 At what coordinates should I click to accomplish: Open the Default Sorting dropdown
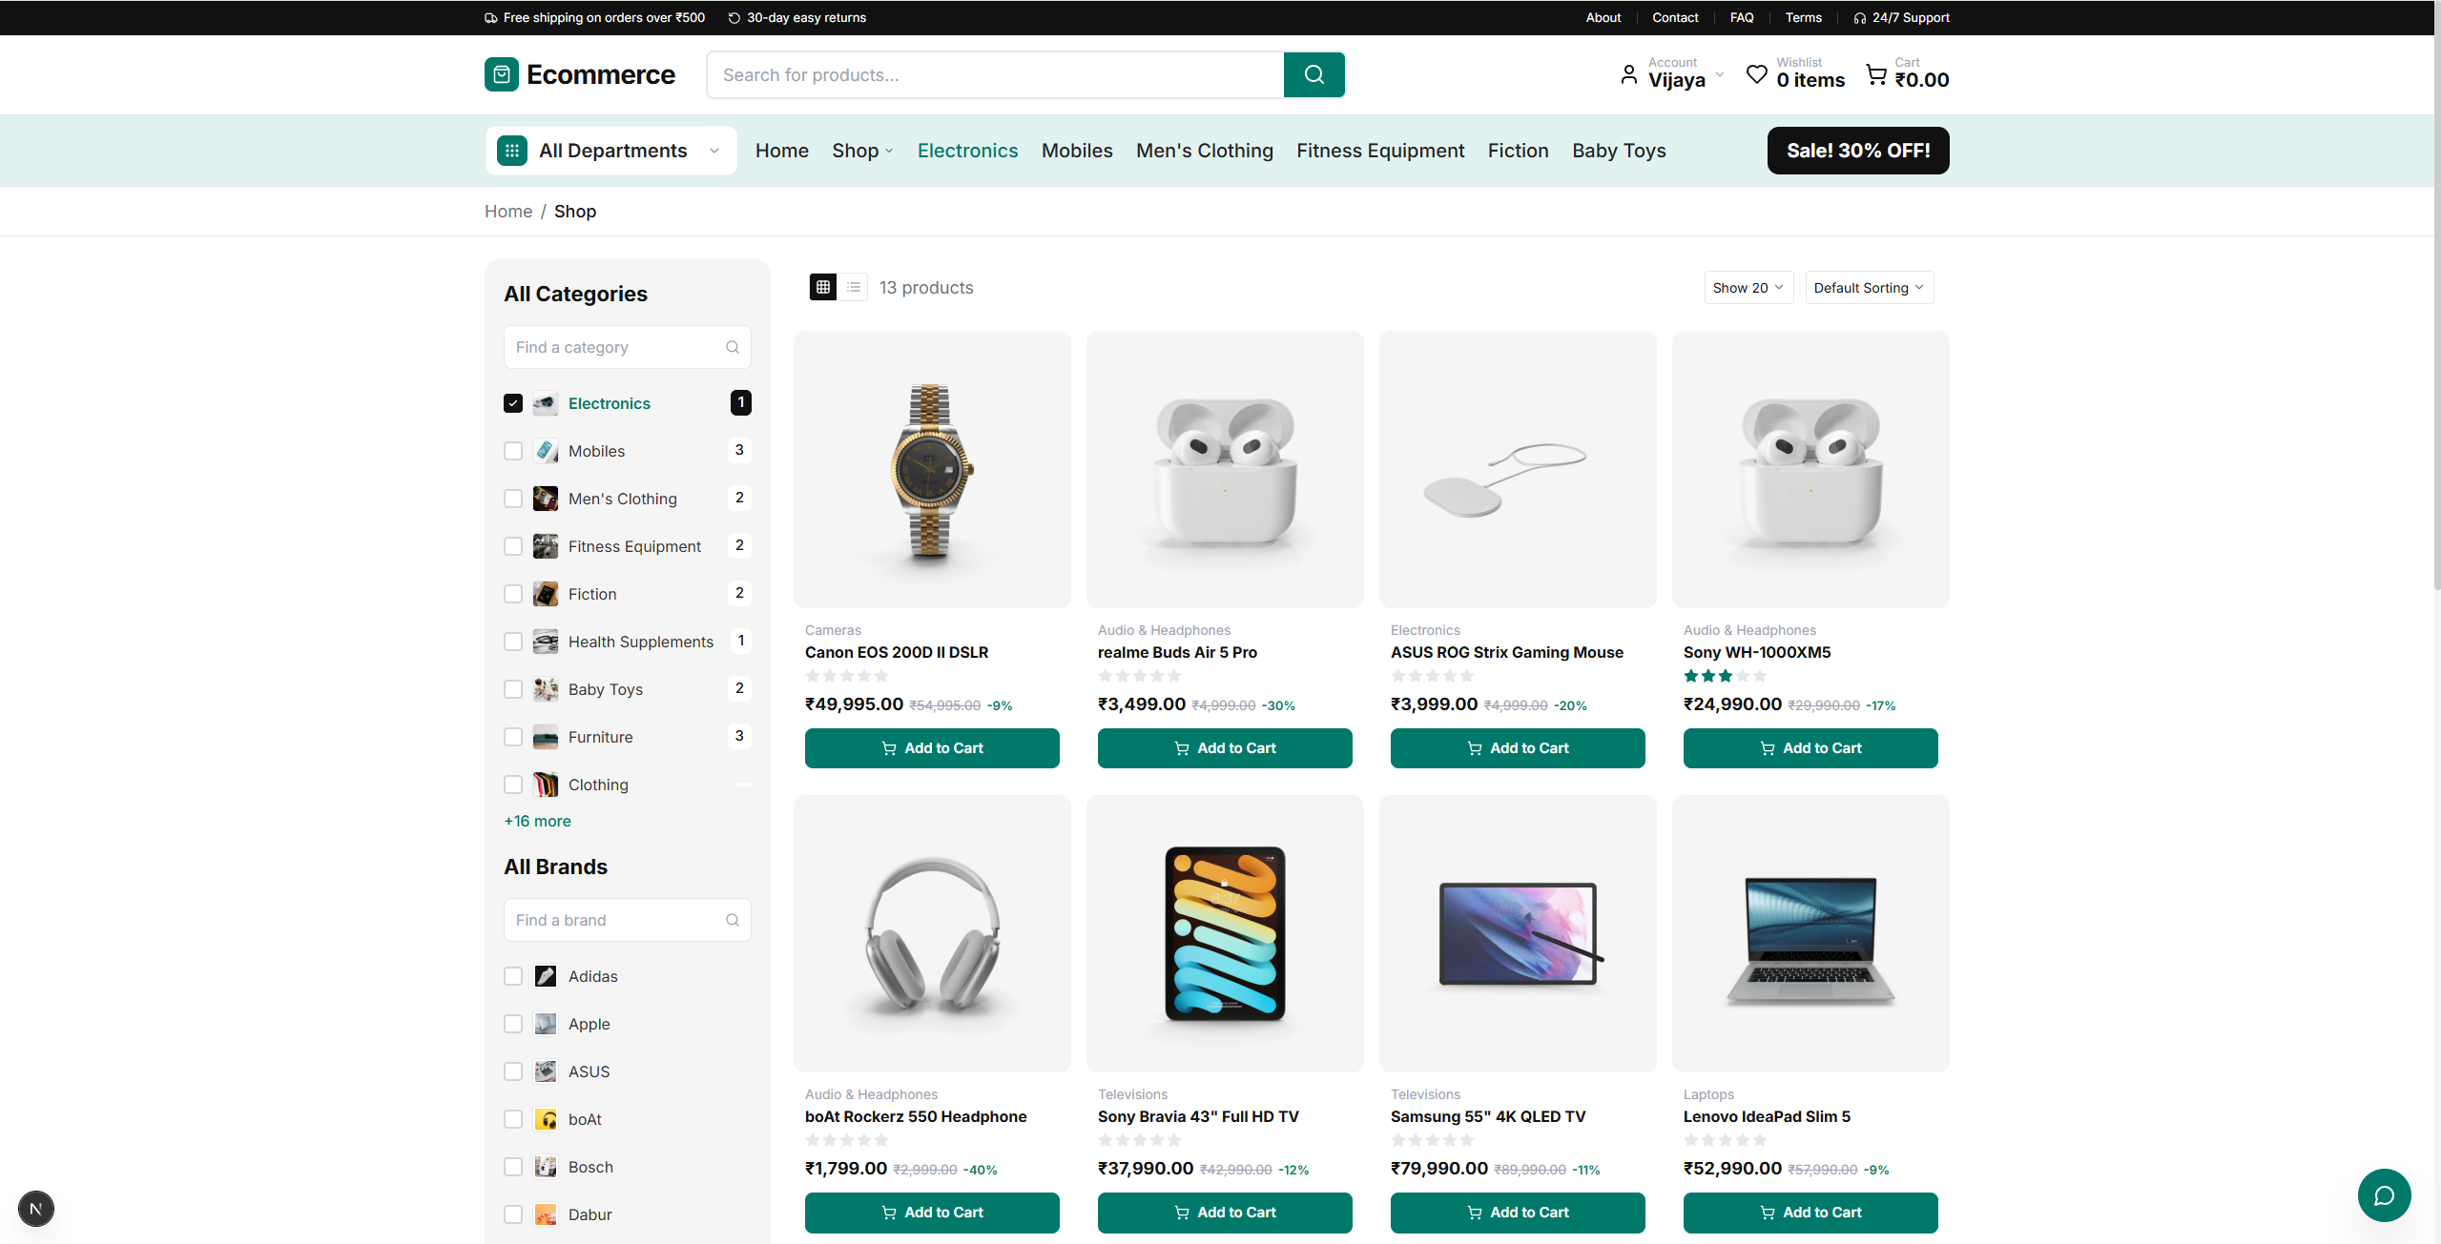(x=1869, y=288)
